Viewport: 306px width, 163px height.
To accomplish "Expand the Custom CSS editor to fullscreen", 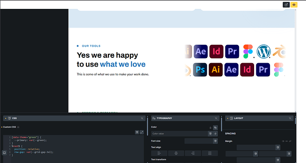I will click(x=142, y=132).
